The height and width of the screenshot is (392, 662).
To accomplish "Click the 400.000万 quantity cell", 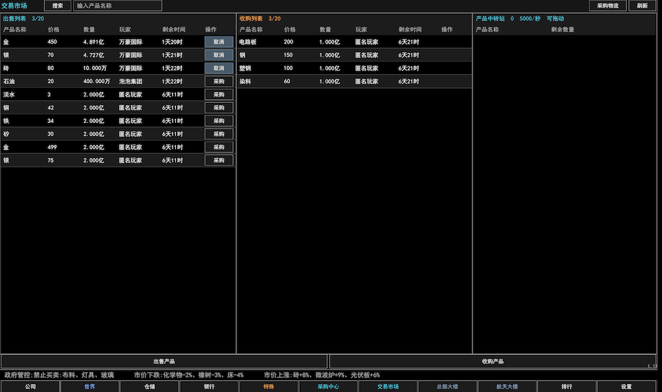I will coord(96,81).
